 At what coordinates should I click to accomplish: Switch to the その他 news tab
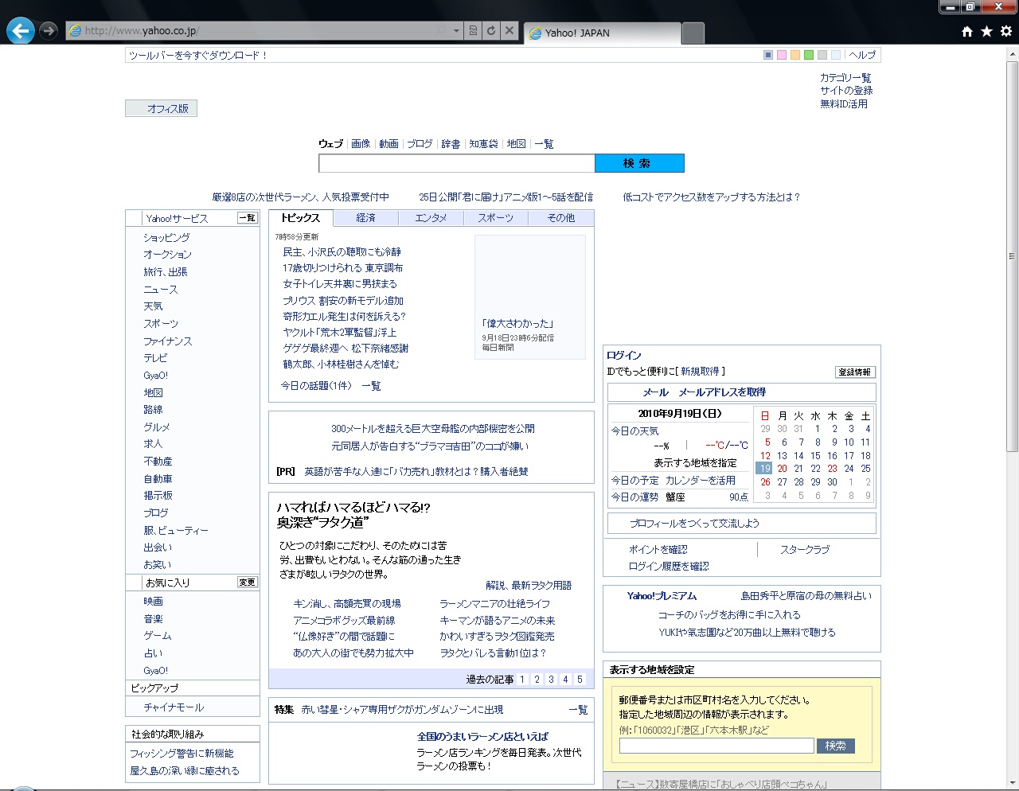(x=560, y=218)
